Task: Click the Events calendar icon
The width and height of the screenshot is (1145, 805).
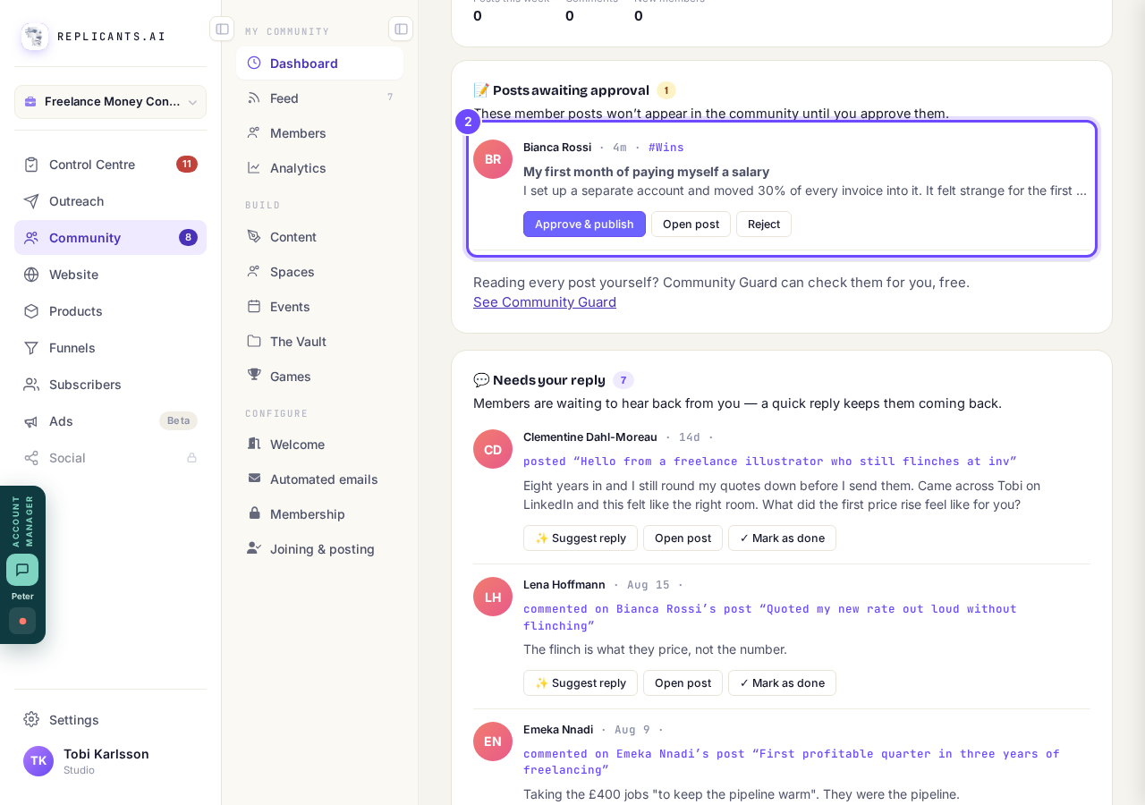Action: [x=254, y=306]
